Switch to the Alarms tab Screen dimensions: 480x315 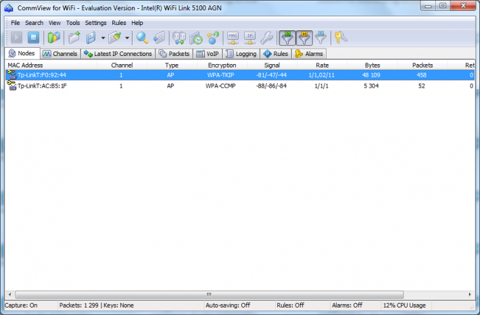pyautogui.click(x=309, y=54)
